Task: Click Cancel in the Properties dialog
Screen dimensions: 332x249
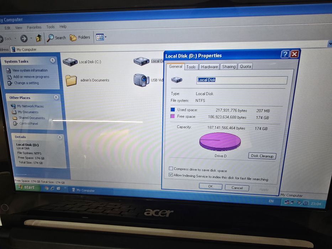Action: (x=237, y=188)
